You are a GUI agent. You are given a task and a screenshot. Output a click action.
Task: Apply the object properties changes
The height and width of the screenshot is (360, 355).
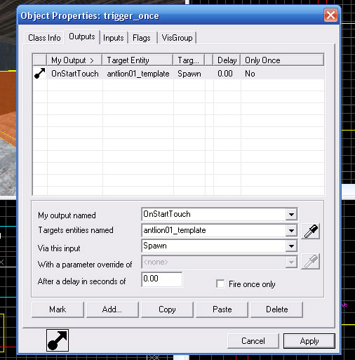[x=309, y=341]
